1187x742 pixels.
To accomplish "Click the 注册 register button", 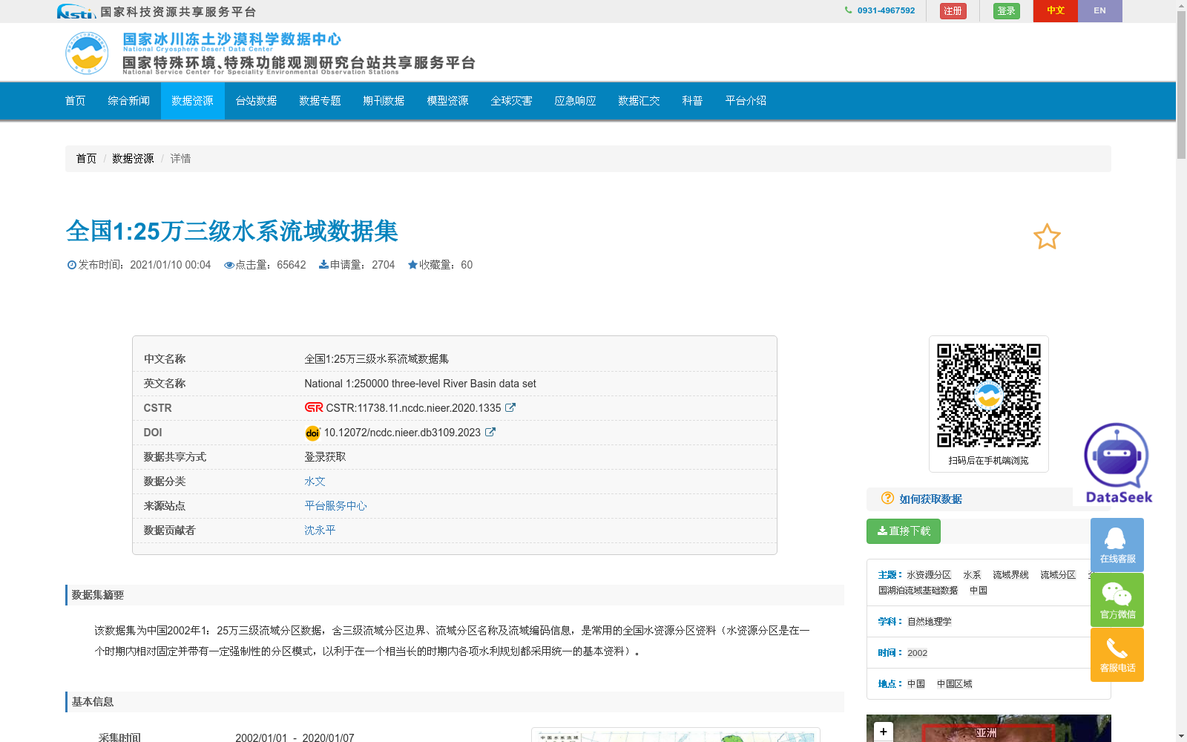I will (953, 11).
